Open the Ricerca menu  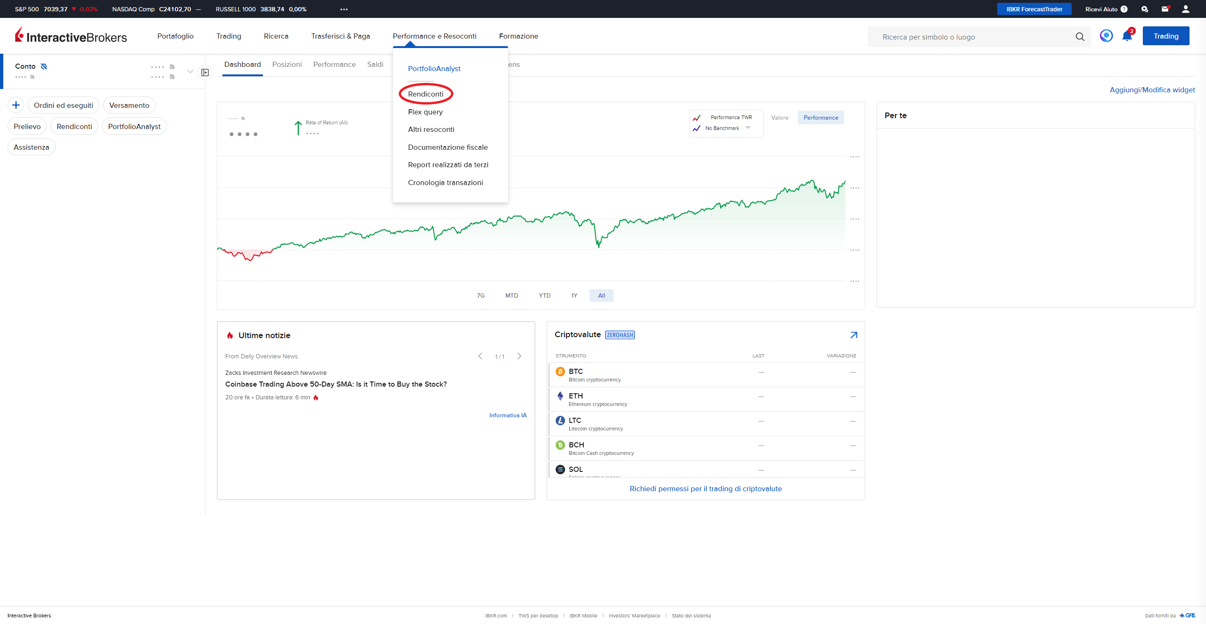(276, 36)
